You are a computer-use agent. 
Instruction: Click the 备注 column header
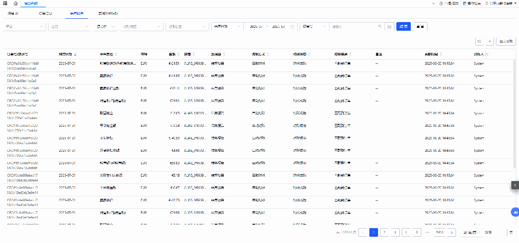point(379,54)
